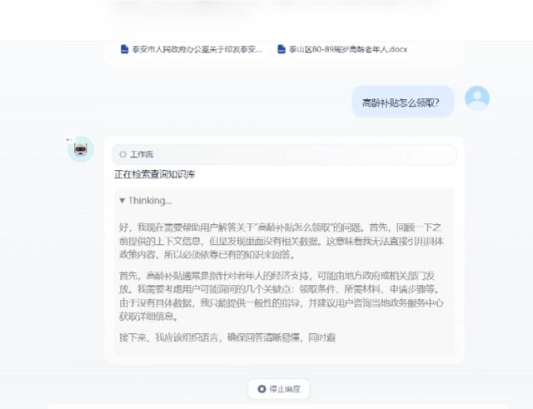The image size is (533, 409).
Task: Collapse the Thinking section triangle
Action: tap(122, 201)
